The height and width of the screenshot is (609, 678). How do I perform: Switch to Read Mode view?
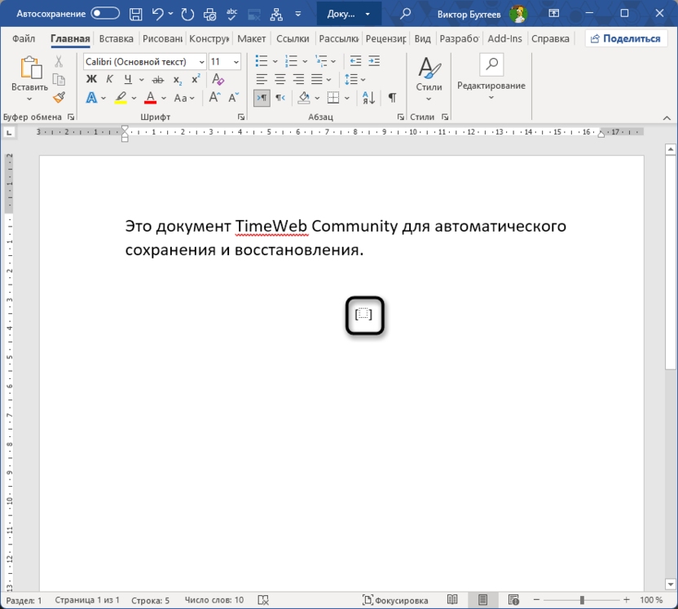452,599
